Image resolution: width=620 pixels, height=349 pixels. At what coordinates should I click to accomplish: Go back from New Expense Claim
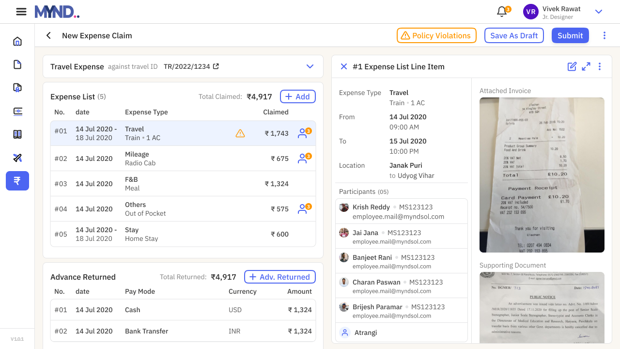click(x=48, y=35)
